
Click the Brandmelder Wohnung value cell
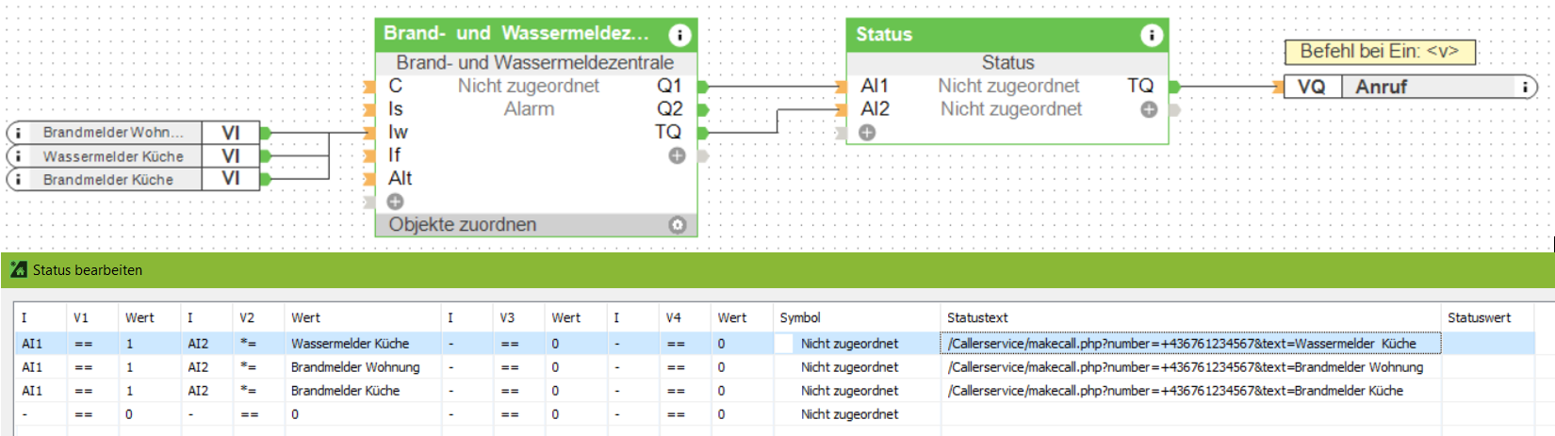355,367
